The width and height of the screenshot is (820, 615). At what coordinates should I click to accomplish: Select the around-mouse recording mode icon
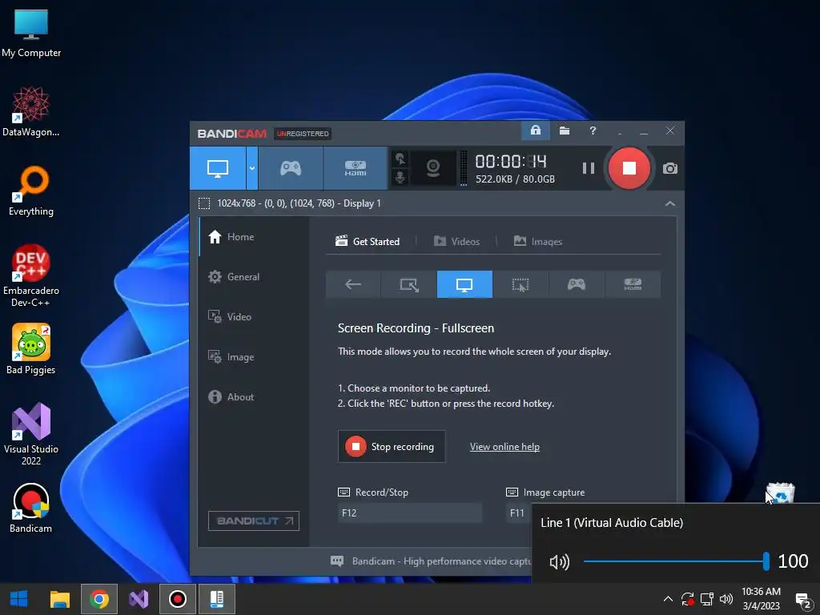[x=521, y=284]
